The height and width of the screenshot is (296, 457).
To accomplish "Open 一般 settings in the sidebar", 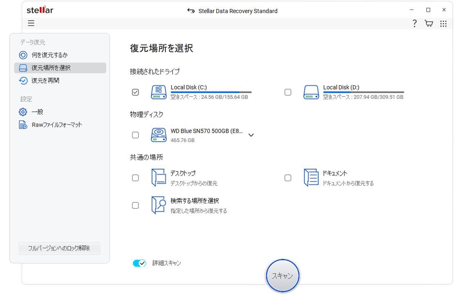I will 60,112.
